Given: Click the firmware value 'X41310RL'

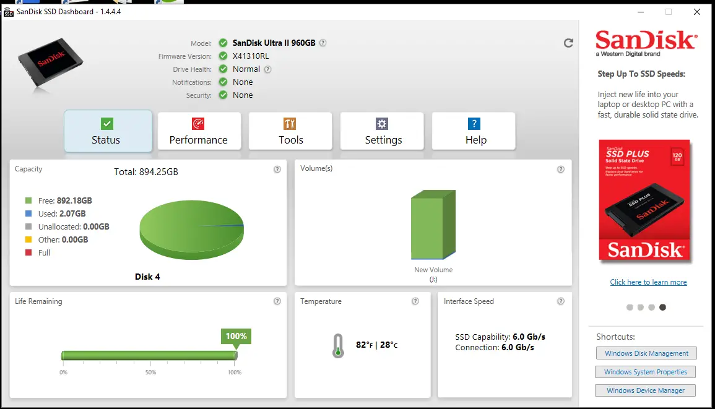Looking at the screenshot, I should point(251,56).
